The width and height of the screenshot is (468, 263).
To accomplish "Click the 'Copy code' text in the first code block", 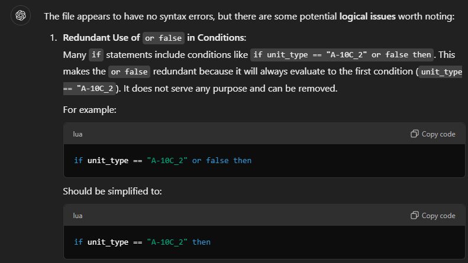I will pyautogui.click(x=438, y=134).
